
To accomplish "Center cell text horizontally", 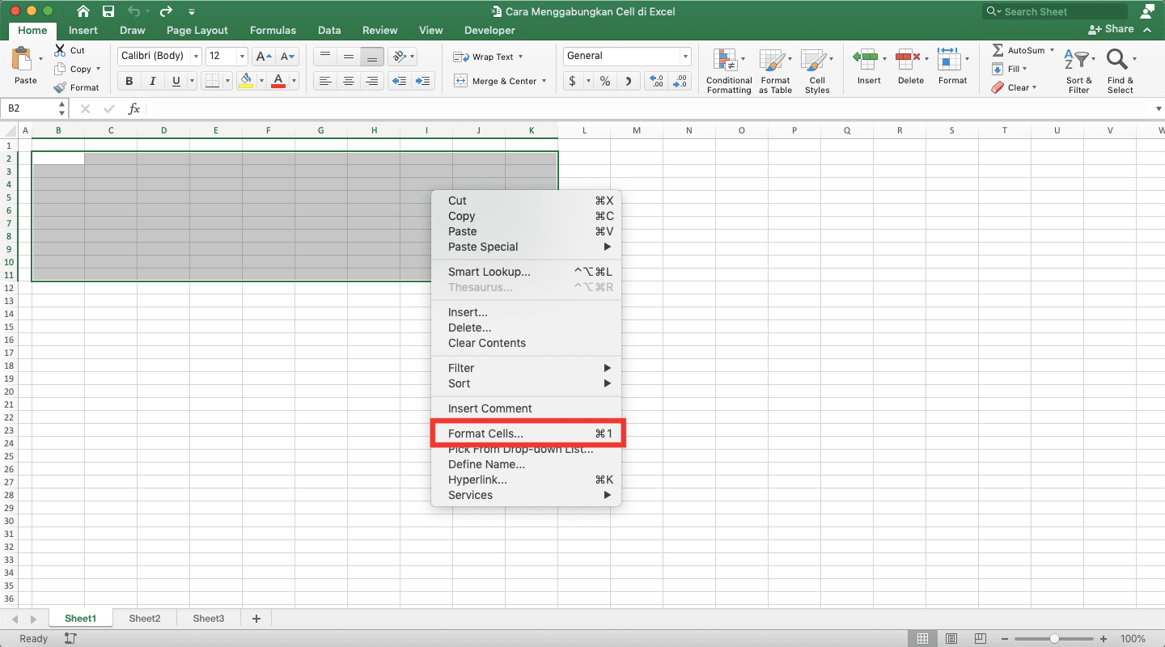I will pos(349,81).
